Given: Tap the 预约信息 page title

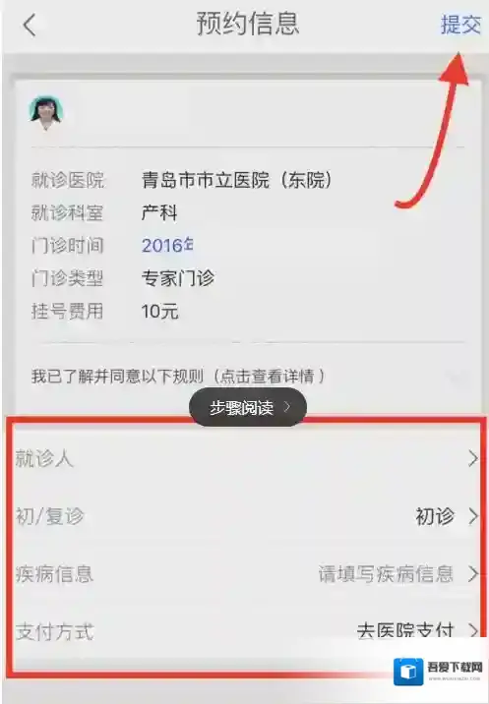Looking at the screenshot, I should 248,24.
